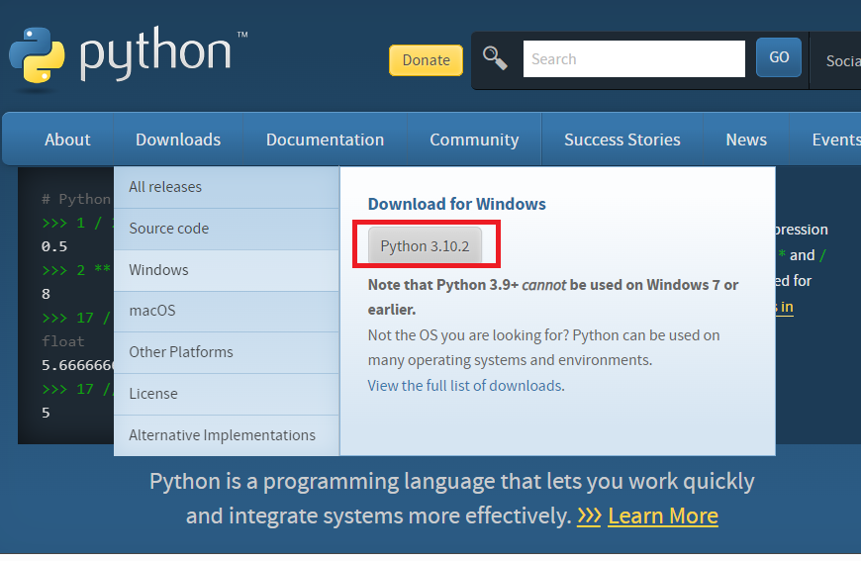Click the python wordmark text

click(155, 53)
